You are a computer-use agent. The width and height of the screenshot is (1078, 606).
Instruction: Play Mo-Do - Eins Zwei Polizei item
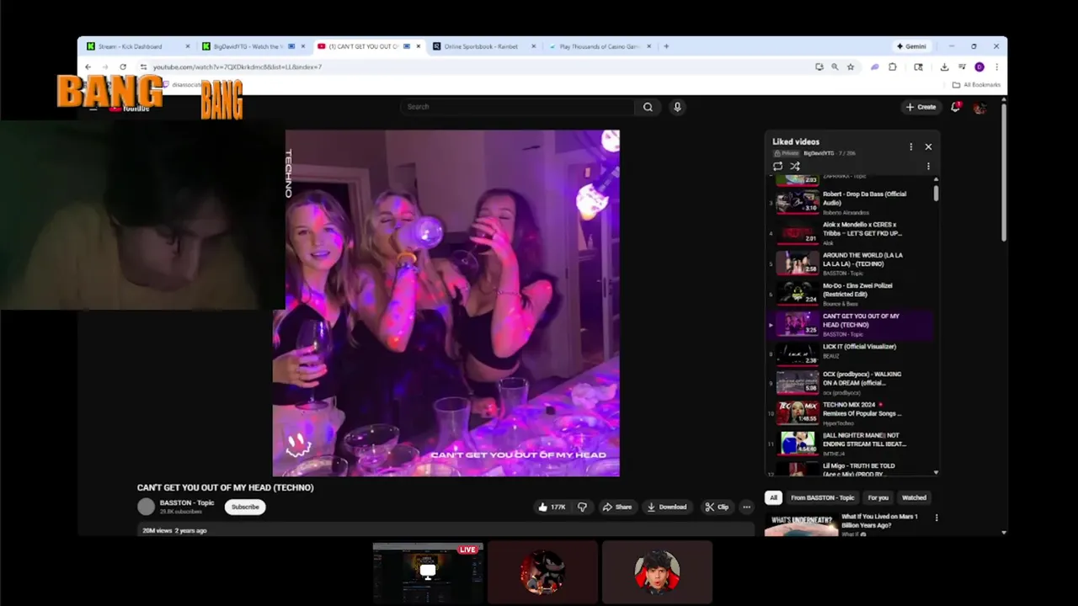click(851, 294)
